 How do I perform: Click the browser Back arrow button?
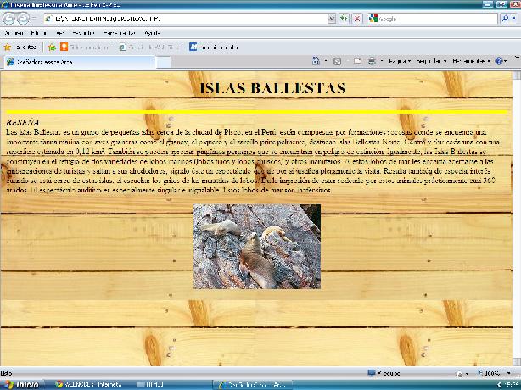(11, 18)
